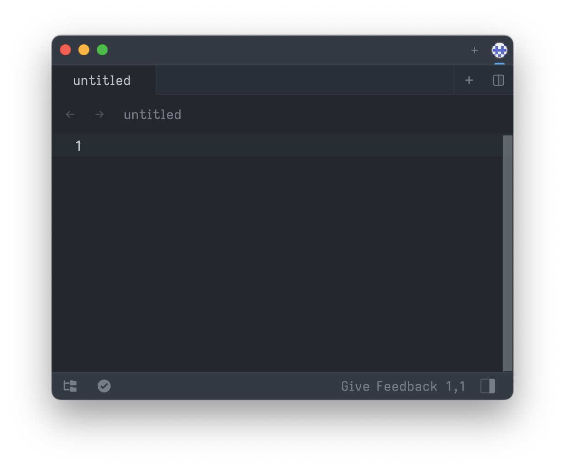
Task: Click the green zoom traffic light
Action: (102, 49)
